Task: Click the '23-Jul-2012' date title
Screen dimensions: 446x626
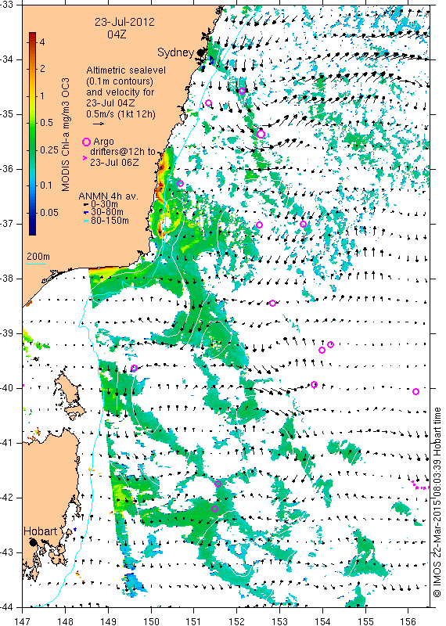Action: 124,22
